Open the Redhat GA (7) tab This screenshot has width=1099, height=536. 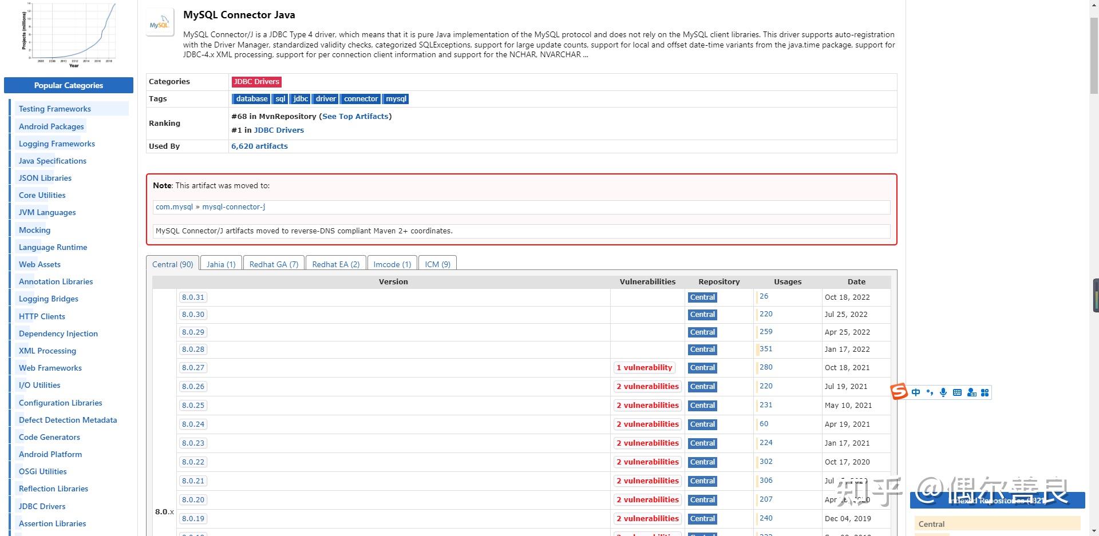pyautogui.click(x=274, y=264)
